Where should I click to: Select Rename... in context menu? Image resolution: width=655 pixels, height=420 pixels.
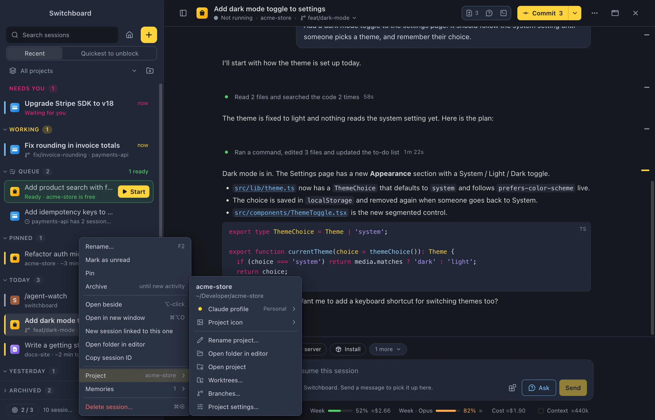135,247
